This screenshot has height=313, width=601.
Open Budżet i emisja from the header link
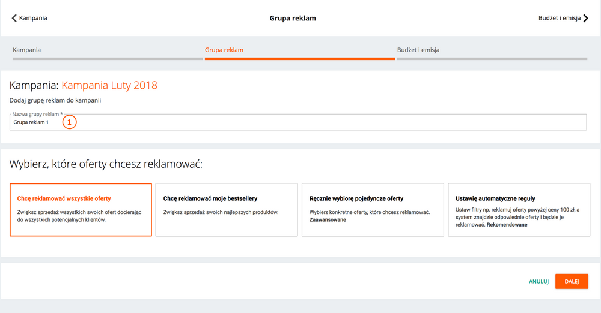(559, 18)
